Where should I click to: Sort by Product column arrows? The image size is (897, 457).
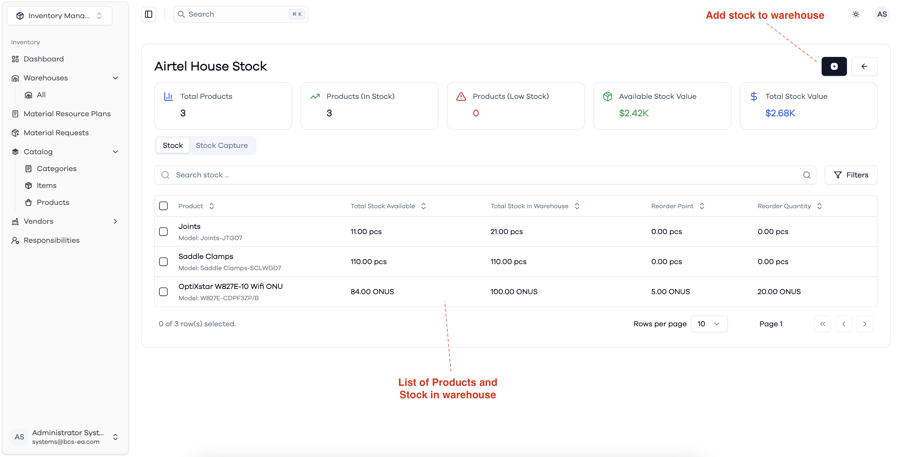coord(211,206)
